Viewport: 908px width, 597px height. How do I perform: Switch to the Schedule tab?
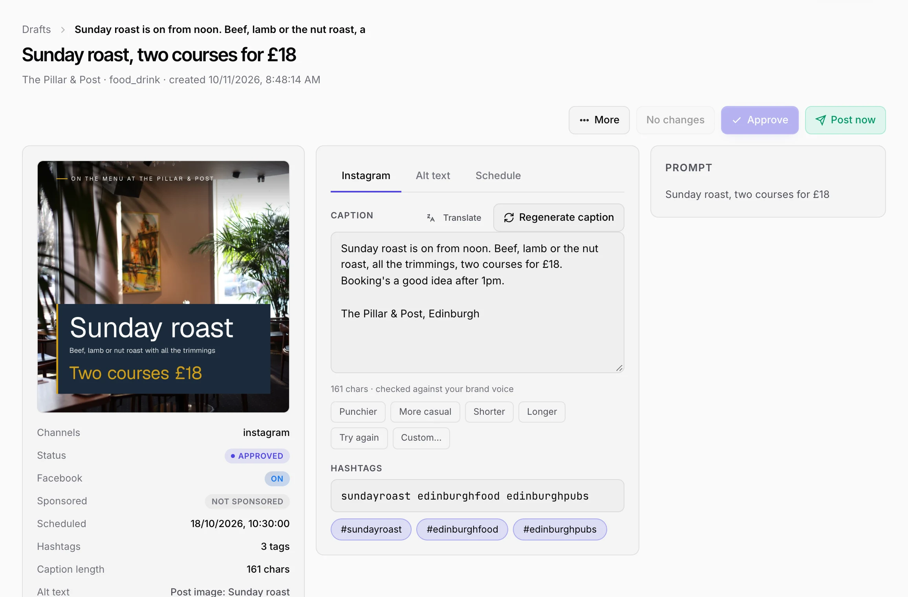point(498,176)
